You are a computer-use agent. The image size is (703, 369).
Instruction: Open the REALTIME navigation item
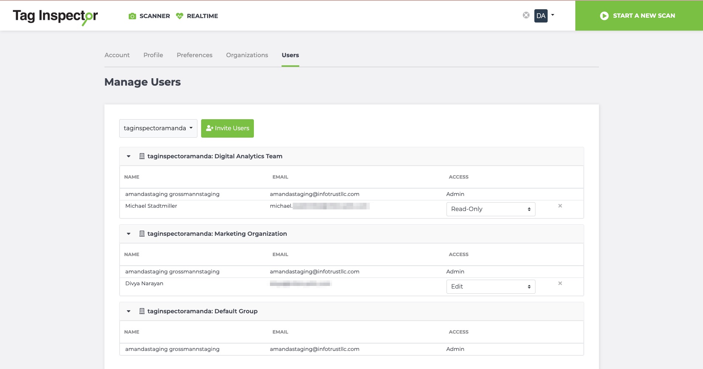197,16
